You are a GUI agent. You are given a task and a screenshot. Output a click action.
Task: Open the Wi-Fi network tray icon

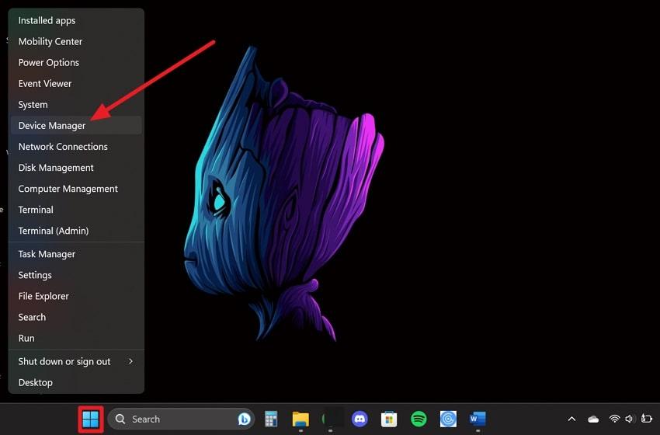tap(614, 419)
